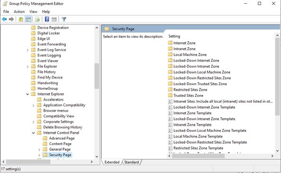The image size is (281, 173).
Task: Open Help via the question mark icon
Action: 47,19
